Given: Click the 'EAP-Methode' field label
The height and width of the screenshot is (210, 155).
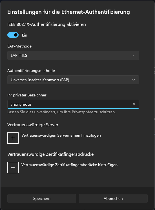Looking at the screenshot, I should click(19, 46).
